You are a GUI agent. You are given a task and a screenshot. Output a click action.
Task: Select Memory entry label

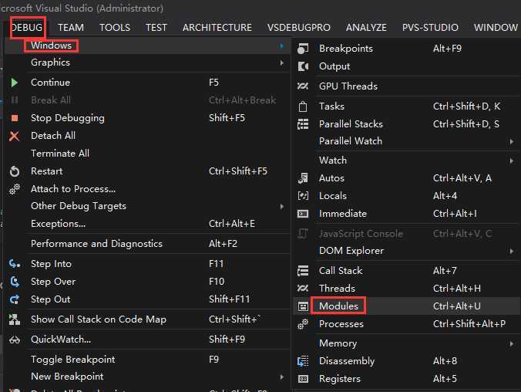[338, 343]
